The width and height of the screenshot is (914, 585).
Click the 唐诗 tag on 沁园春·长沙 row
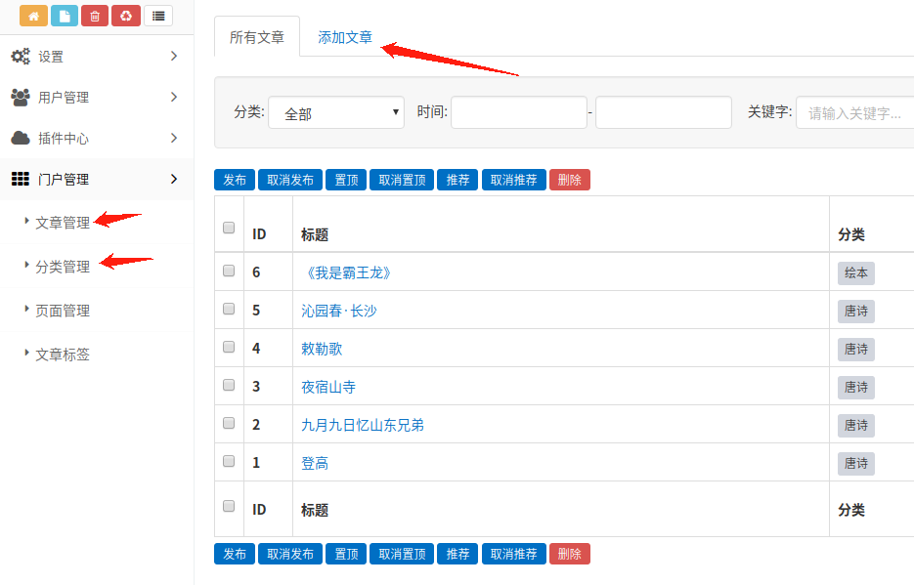tap(856, 311)
